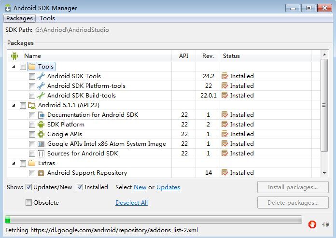Click Installed status icon for SDK Platform
The width and height of the screenshot is (336, 238).
point(224,125)
